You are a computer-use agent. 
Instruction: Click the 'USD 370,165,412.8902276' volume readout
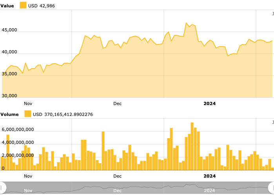coord(63,114)
